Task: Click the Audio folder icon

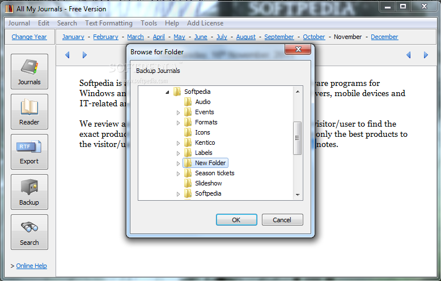Action: coord(188,102)
